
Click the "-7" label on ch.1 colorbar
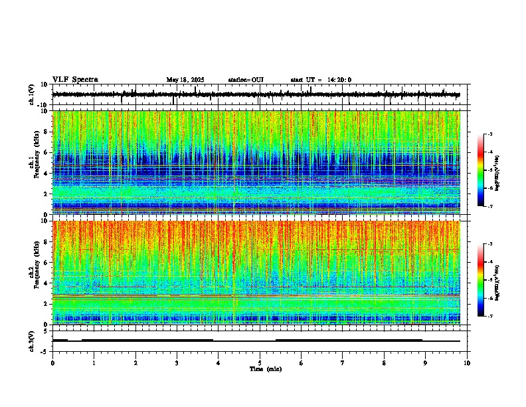[490, 206]
